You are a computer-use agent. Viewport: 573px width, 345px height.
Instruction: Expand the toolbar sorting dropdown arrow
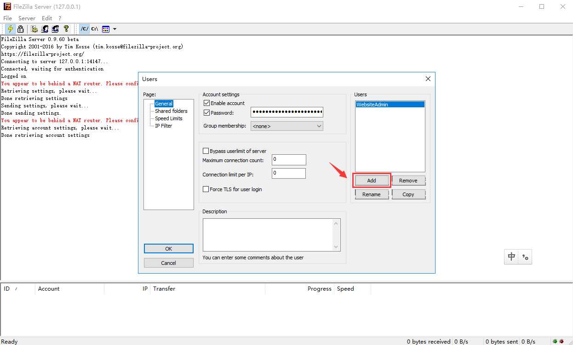(115, 29)
